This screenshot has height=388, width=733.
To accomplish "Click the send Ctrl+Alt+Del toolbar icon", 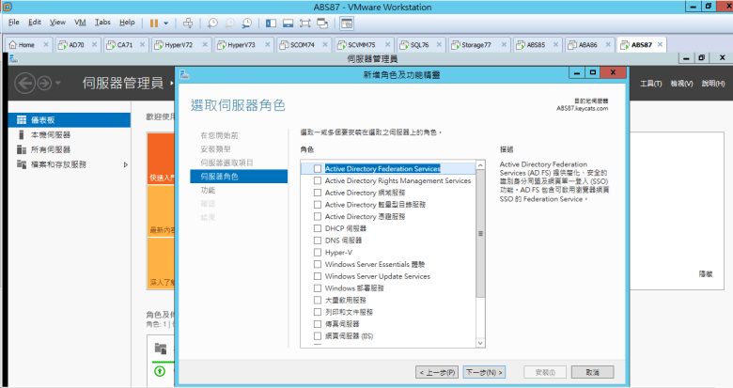I will [188, 22].
